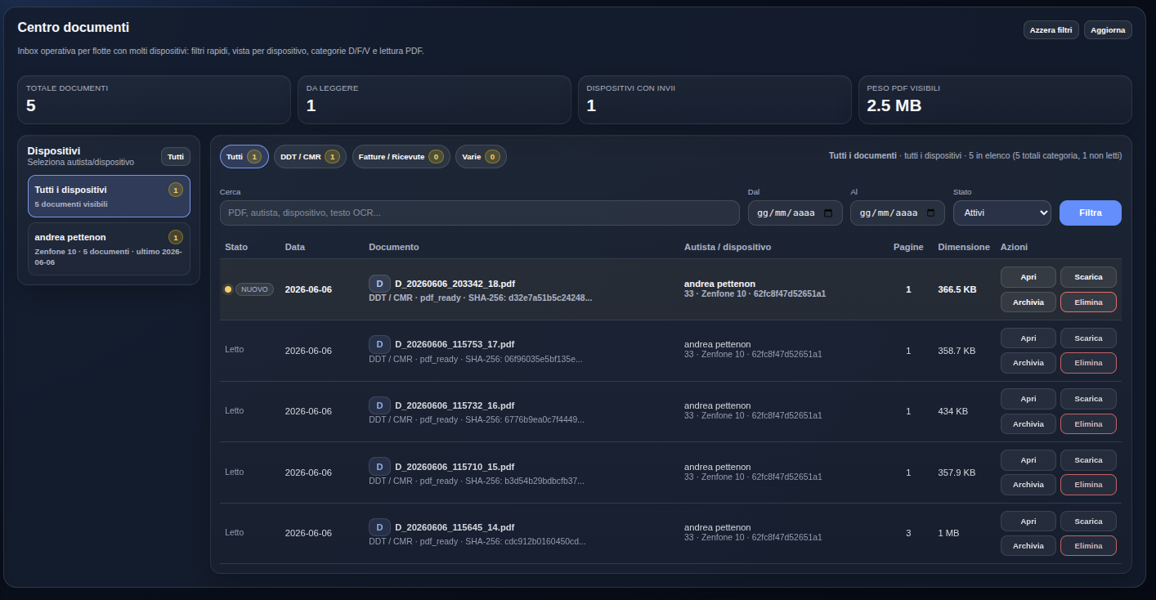The height and width of the screenshot is (600, 1156).
Task: Click the Da leggere stat card
Action: tap(434, 100)
